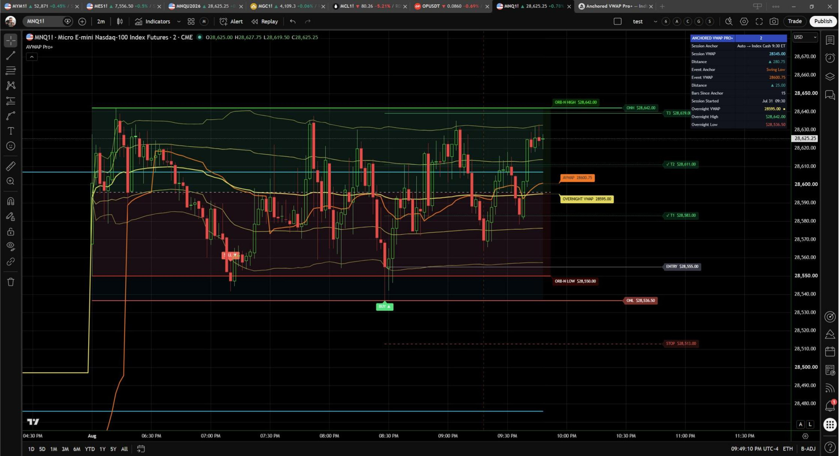Open layout setup grid icon
The image size is (839, 456).
[191, 21]
